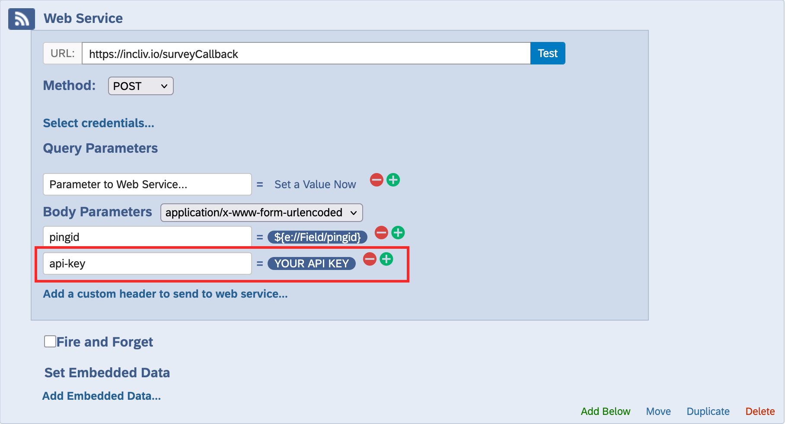Add a body parameter below pingid
Viewport: 785px width, 424px height.
coord(398,233)
